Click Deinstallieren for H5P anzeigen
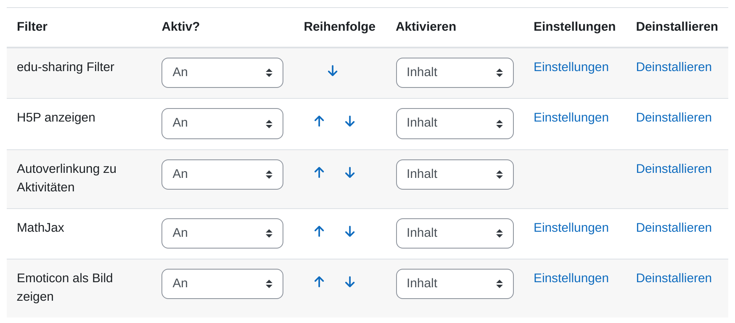The image size is (735, 323). click(x=674, y=117)
